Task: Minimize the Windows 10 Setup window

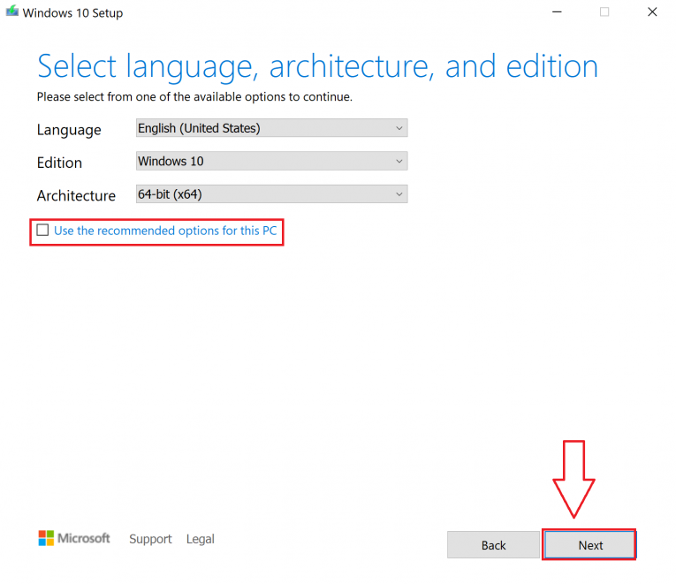Action: coord(557,12)
